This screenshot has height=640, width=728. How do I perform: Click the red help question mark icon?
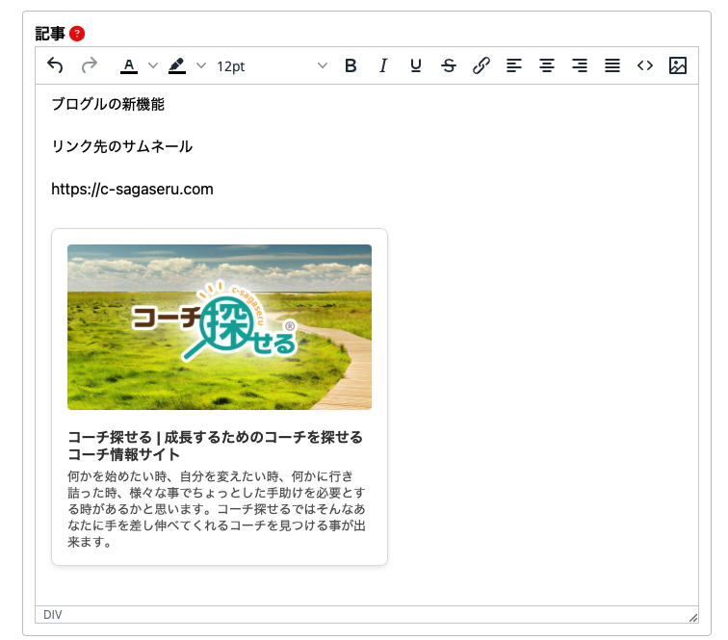tap(77, 34)
